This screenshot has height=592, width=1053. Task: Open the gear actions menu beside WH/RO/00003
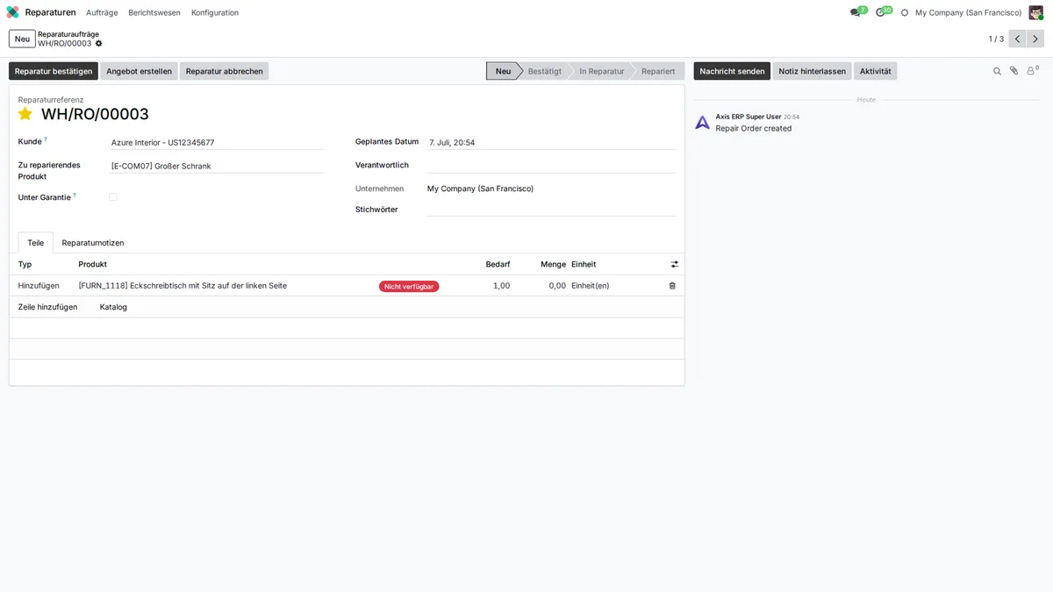[x=99, y=44]
